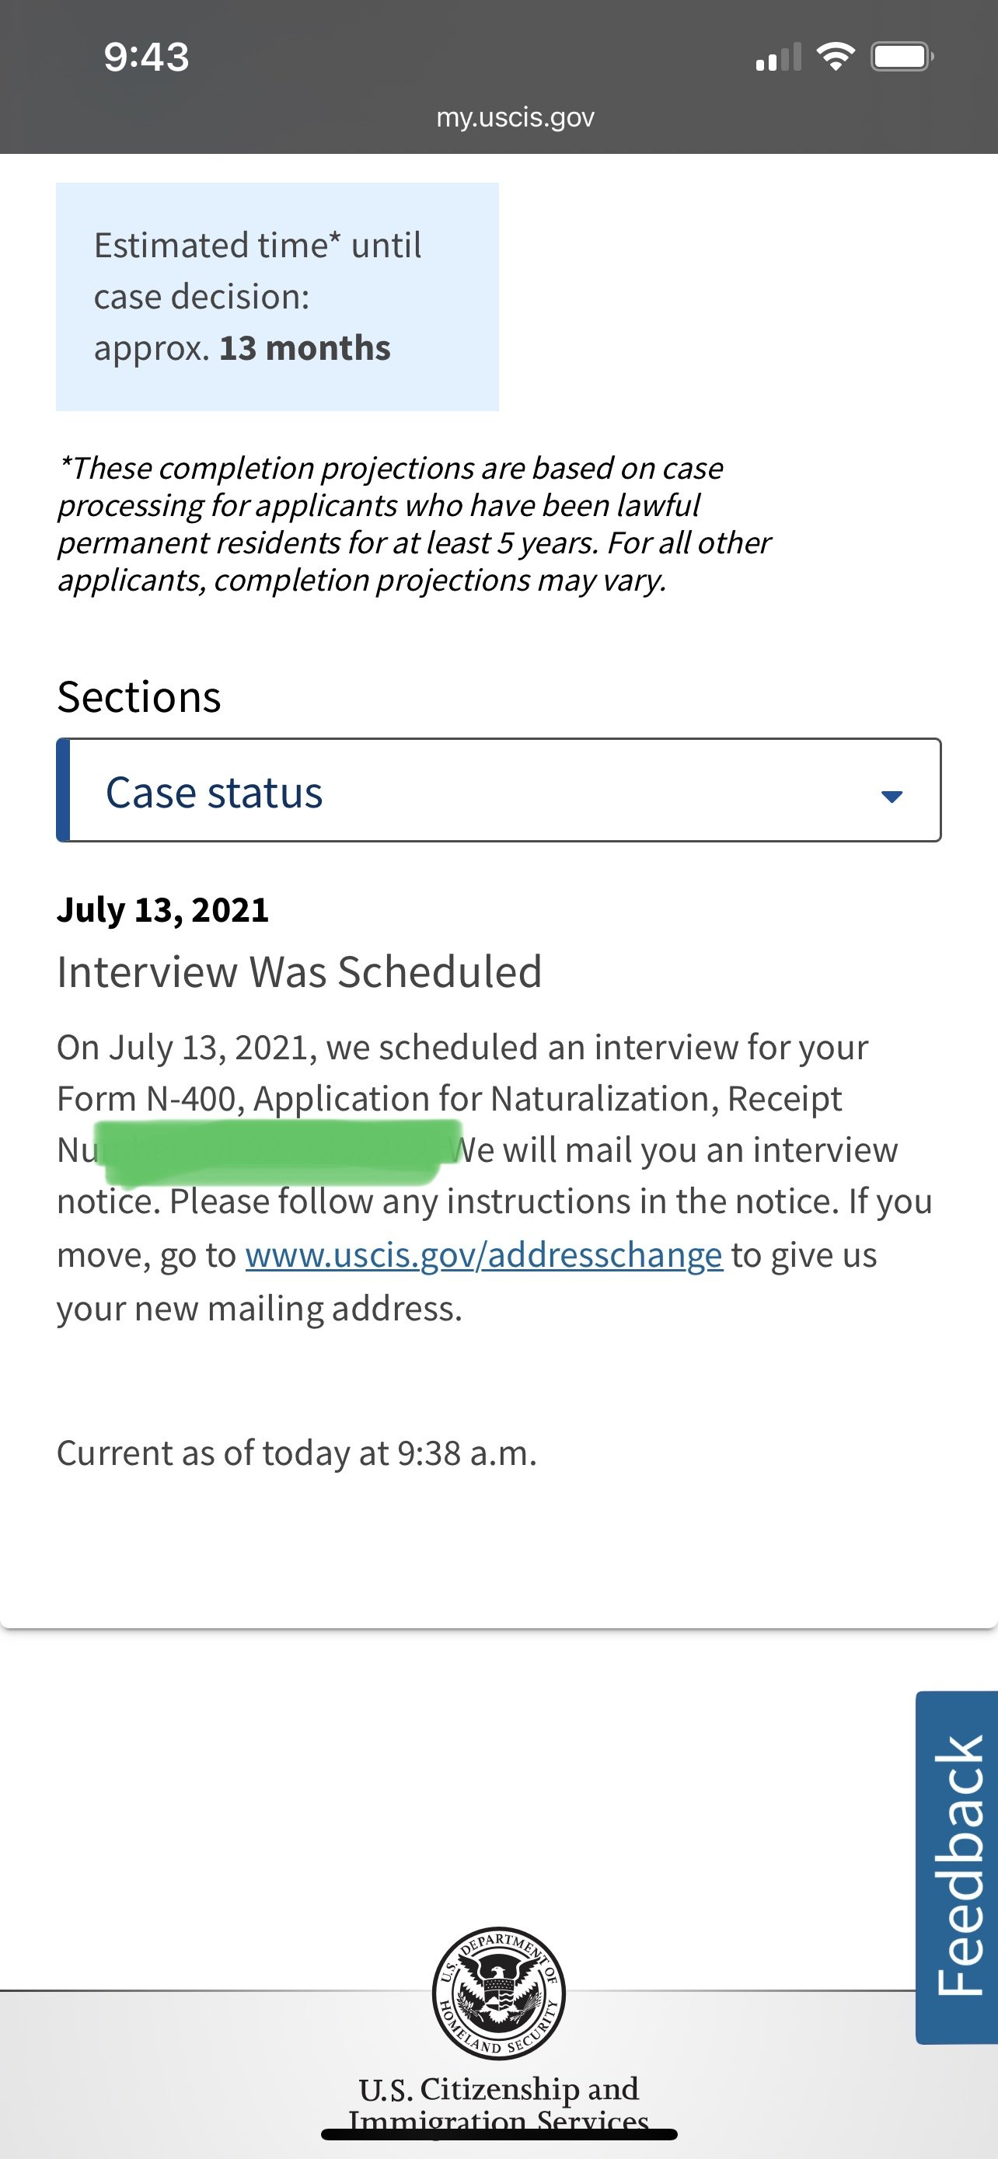
Task: Open the Case status sections dropdown
Action: (498, 790)
